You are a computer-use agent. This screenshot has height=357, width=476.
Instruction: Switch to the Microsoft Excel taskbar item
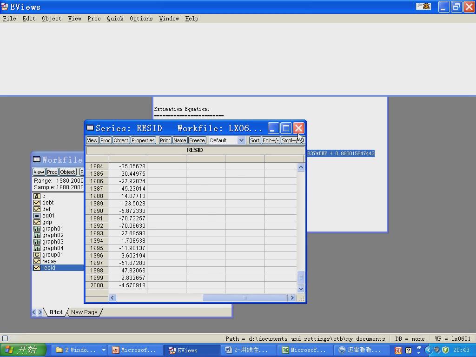coord(305,350)
